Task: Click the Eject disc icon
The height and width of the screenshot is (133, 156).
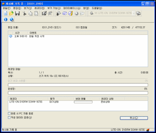Action: pyautogui.click(x=76, y=13)
